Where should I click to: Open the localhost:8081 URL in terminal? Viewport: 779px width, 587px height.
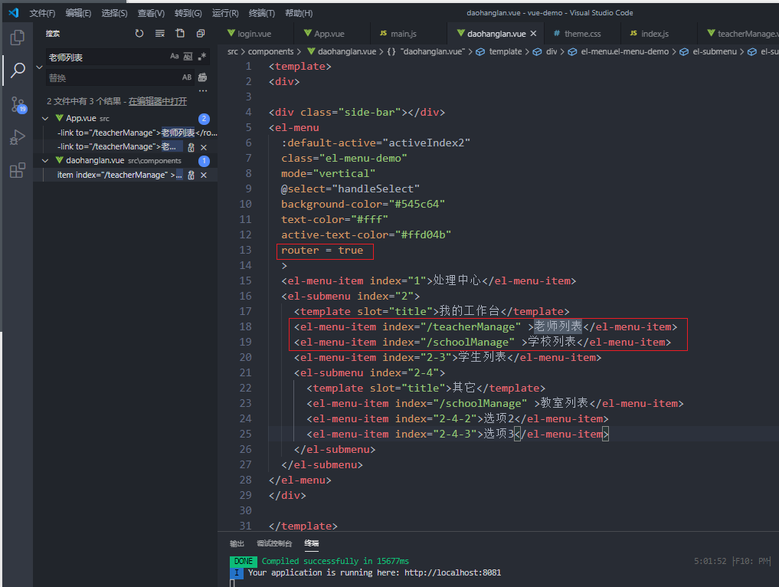[x=453, y=572]
